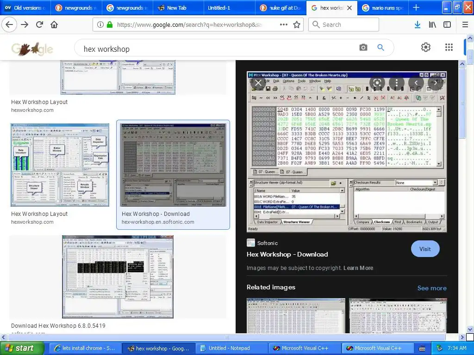Switch to the New Tab tab
Viewport: 474px width, 355px height.
pos(178,8)
